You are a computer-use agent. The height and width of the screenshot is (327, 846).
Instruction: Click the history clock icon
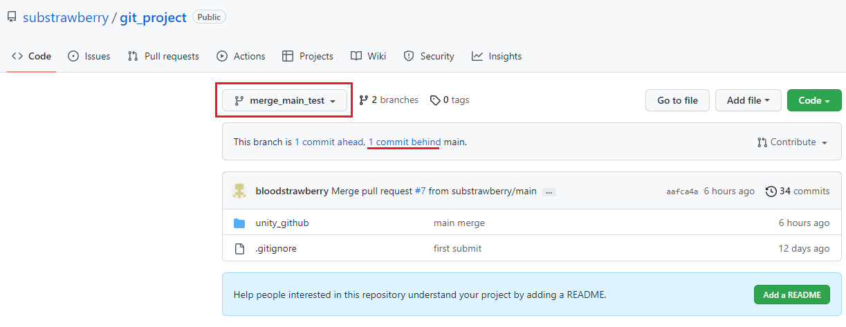pos(771,191)
